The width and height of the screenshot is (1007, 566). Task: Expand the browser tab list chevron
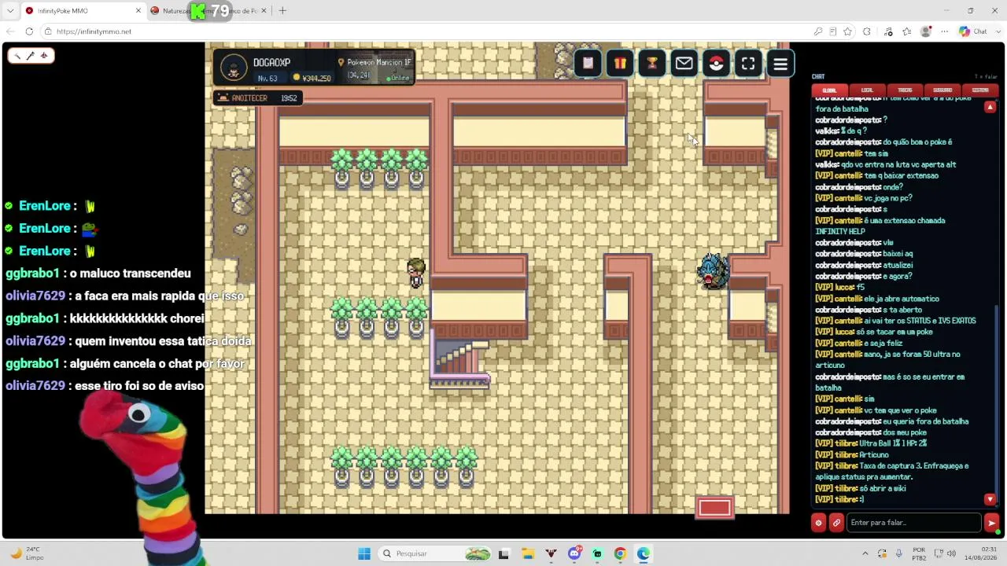(10, 10)
